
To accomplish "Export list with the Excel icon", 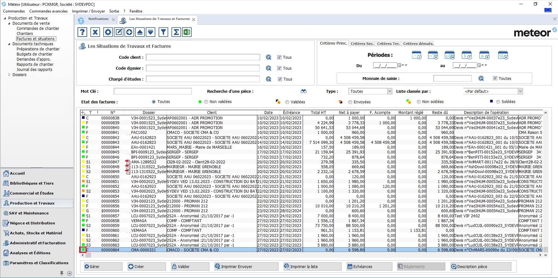I will 187,32.
